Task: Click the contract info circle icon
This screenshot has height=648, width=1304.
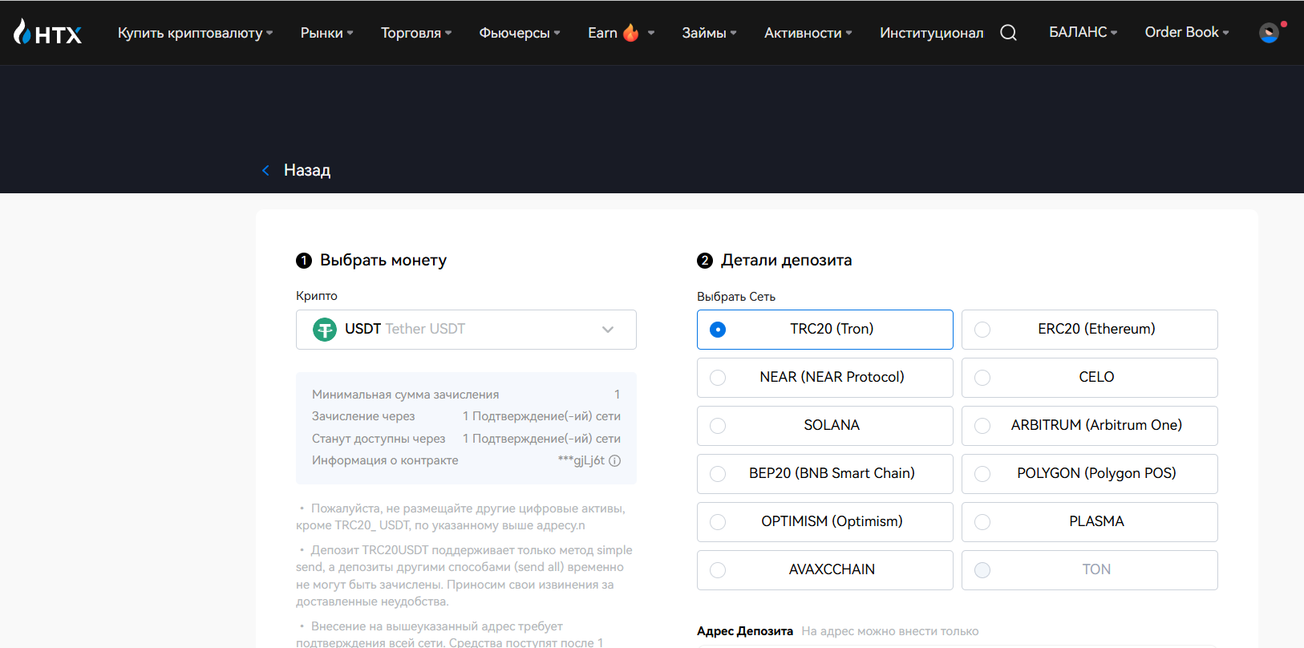Action: pyautogui.click(x=615, y=460)
